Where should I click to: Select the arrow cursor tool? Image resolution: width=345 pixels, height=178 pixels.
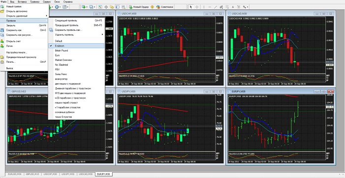(191, 7)
